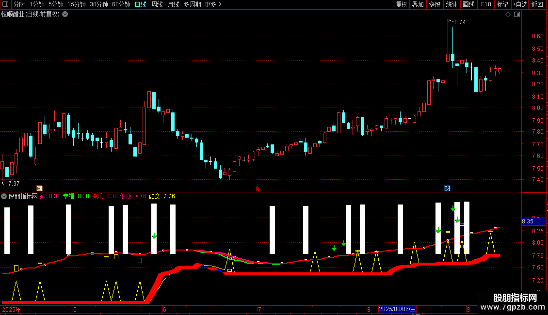The width and height of the screenshot is (548, 315).
Task: Click the 2025/08/06 date marker on timeline
Action: pos(397,309)
